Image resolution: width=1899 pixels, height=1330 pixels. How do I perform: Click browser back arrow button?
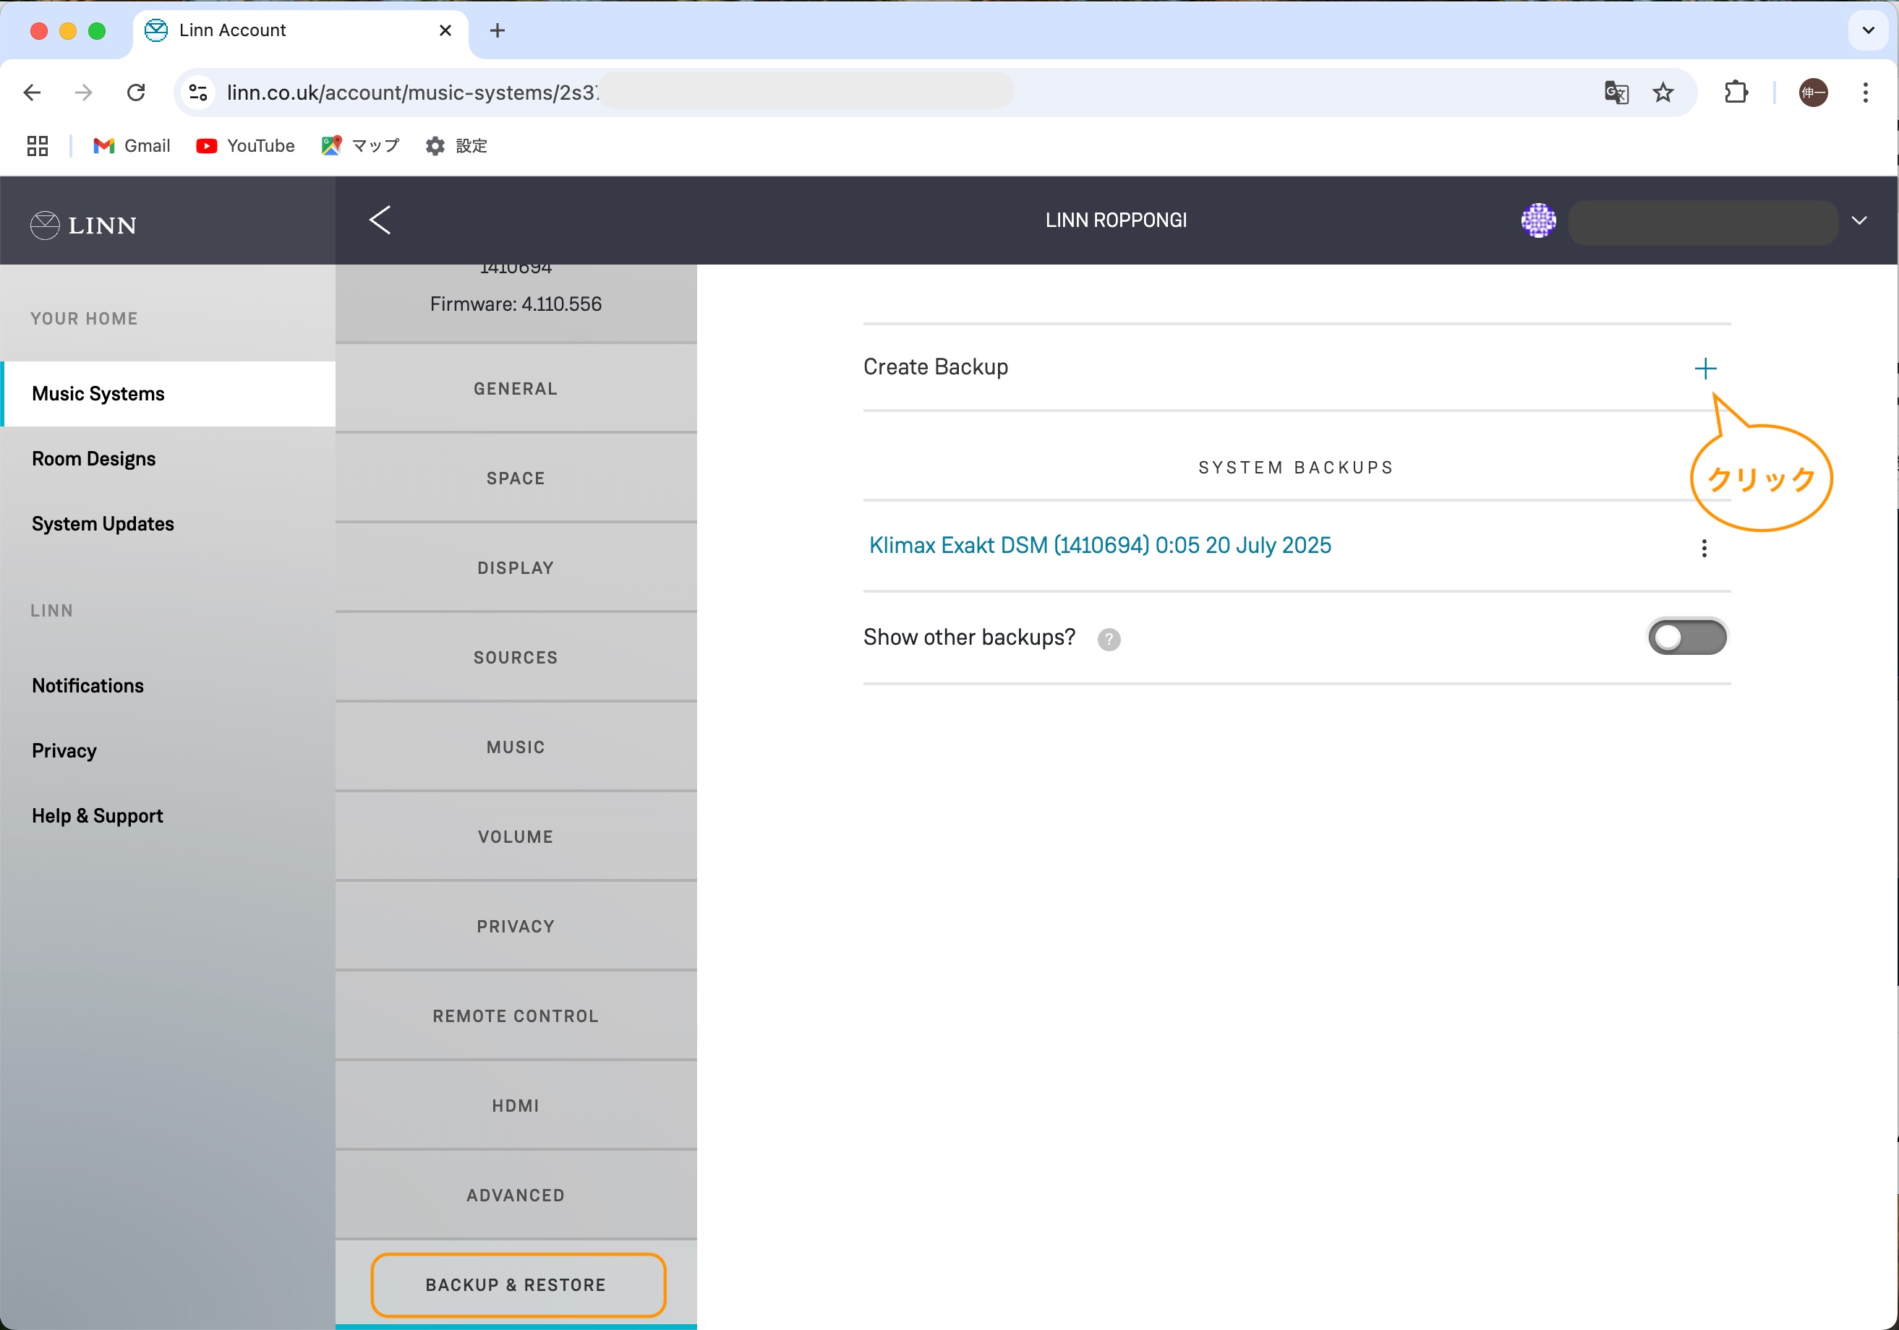31,93
